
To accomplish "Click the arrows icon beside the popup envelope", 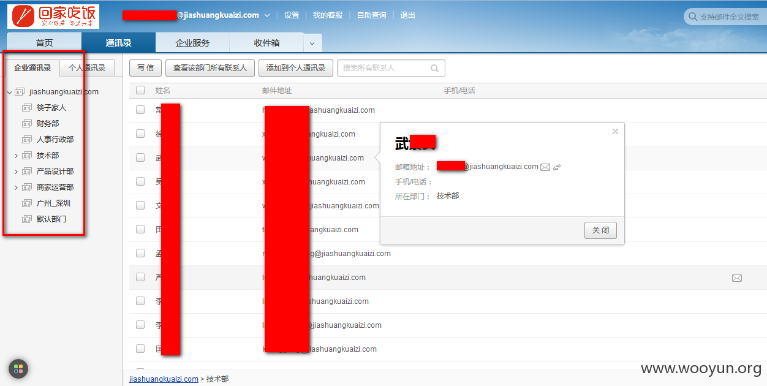I will [x=557, y=167].
